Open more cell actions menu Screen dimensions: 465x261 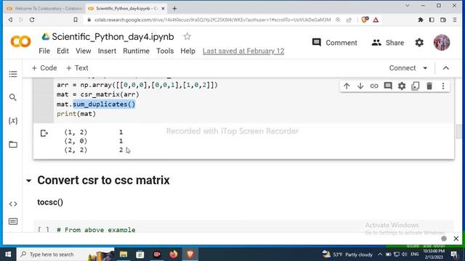point(443,86)
